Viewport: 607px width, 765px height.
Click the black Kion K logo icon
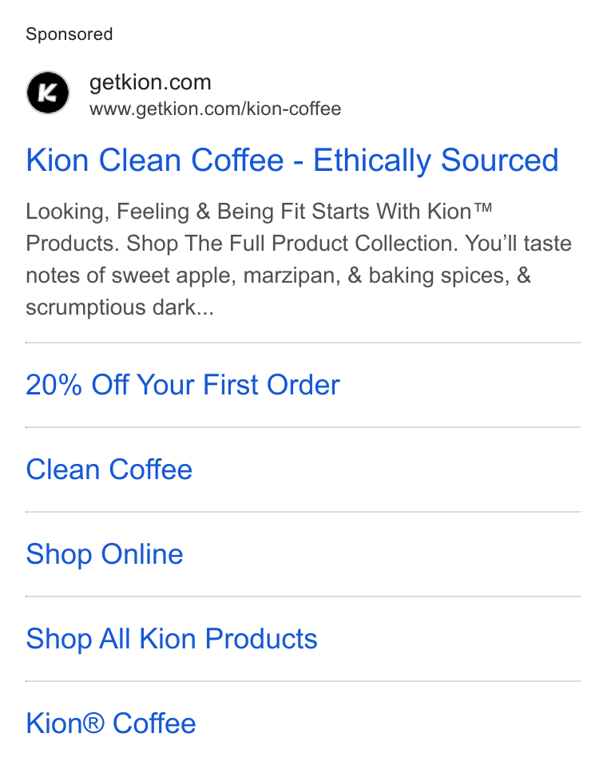[x=48, y=93]
